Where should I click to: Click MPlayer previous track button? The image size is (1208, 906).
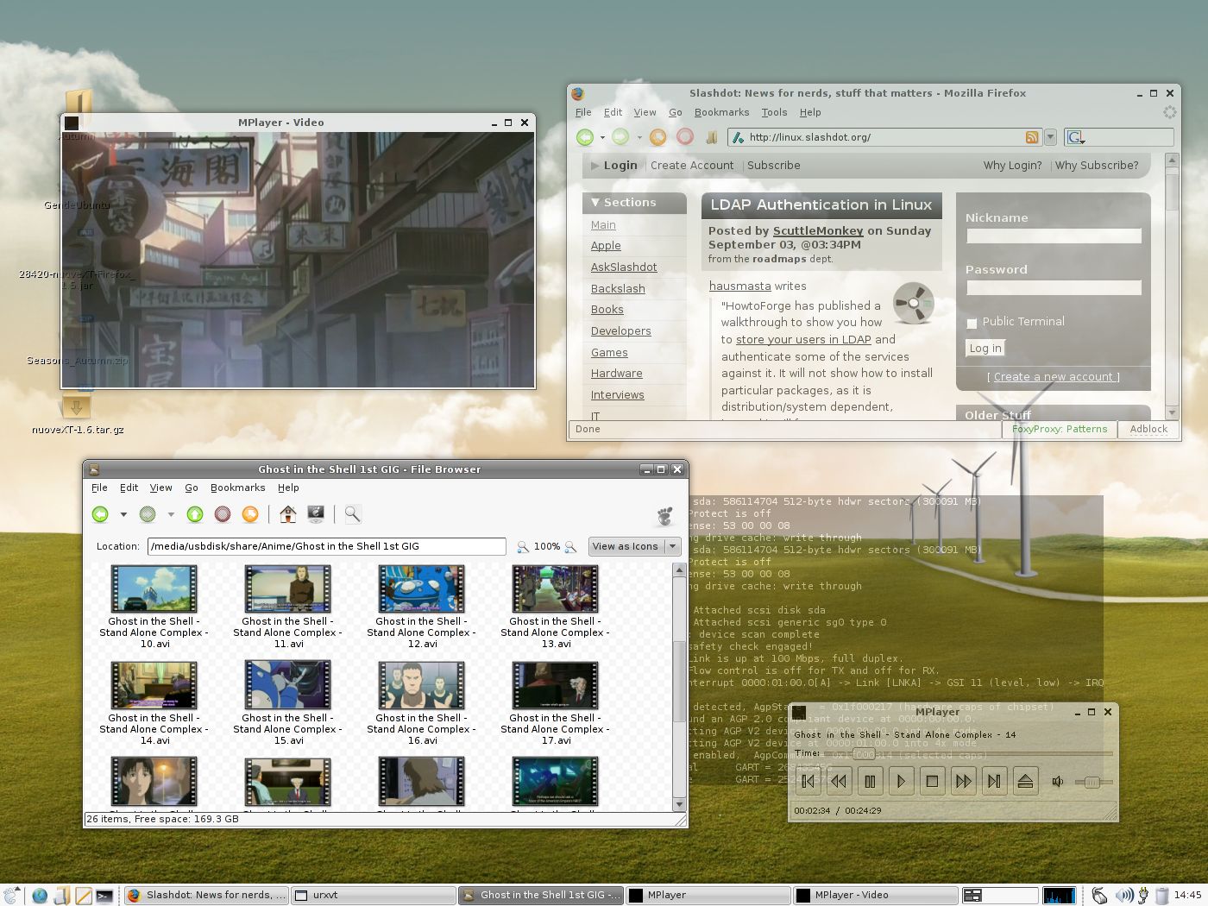click(808, 781)
